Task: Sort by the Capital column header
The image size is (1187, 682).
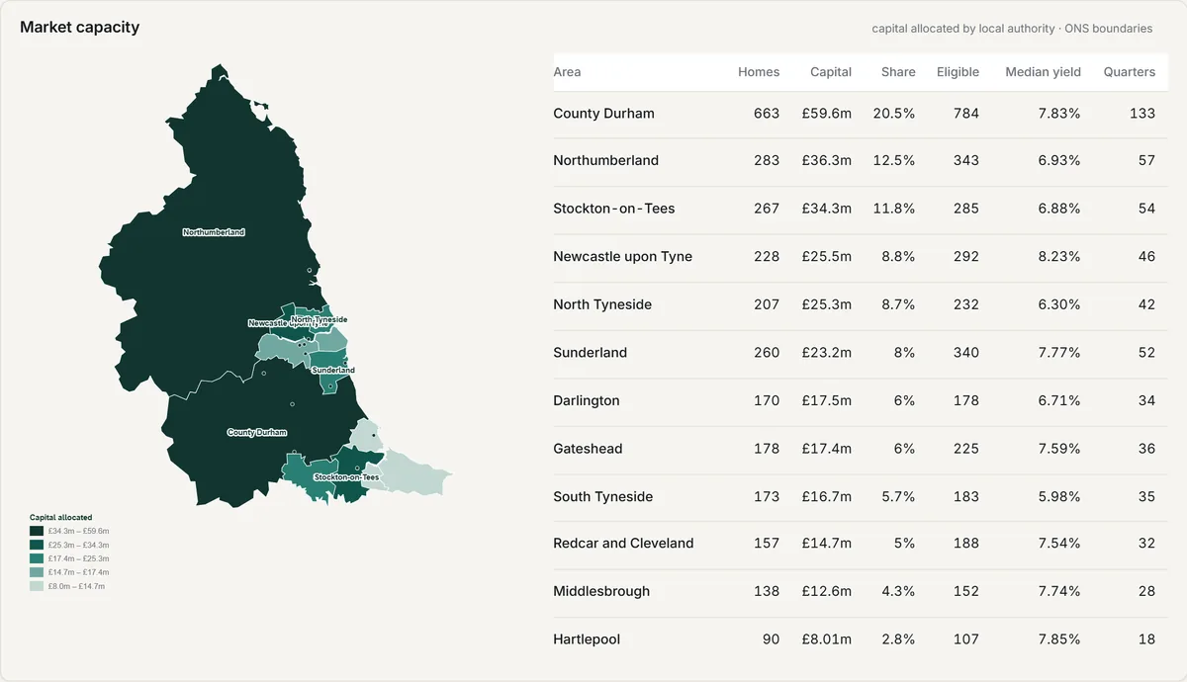Action: click(831, 72)
